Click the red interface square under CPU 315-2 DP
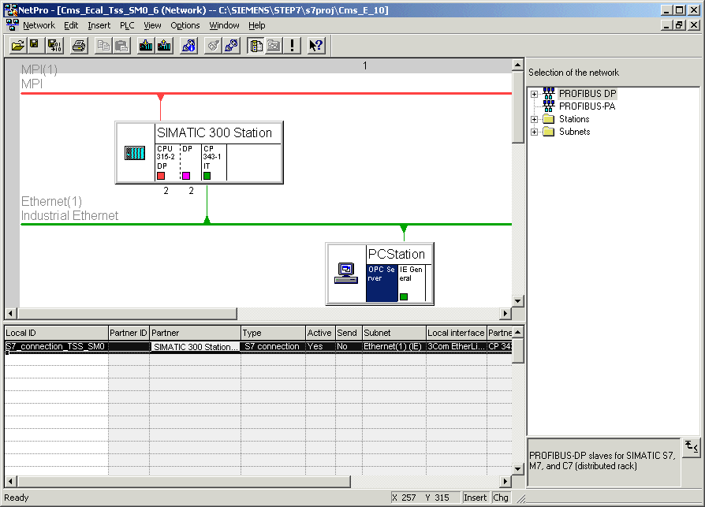The image size is (705, 507). click(161, 176)
